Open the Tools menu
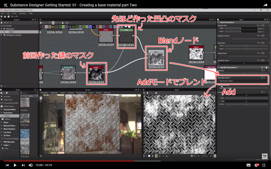271x169 pixels. tap(14, 13)
